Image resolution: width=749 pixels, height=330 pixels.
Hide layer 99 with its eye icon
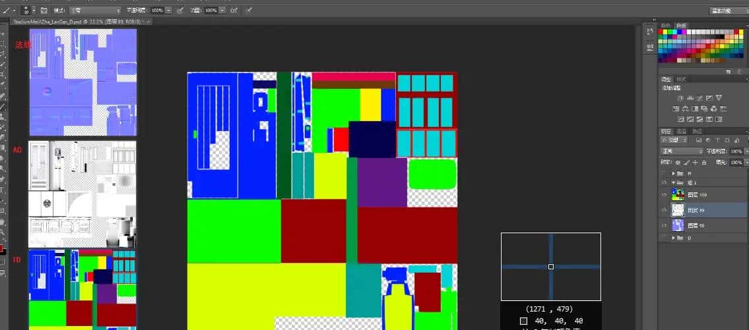point(664,210)
